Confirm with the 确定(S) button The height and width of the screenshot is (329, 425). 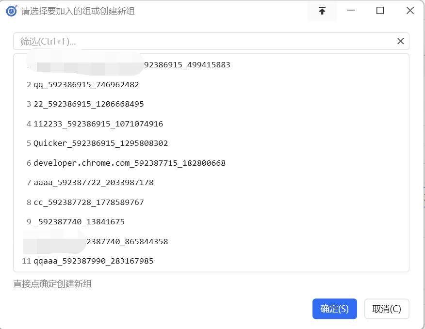tap(334, 309)
